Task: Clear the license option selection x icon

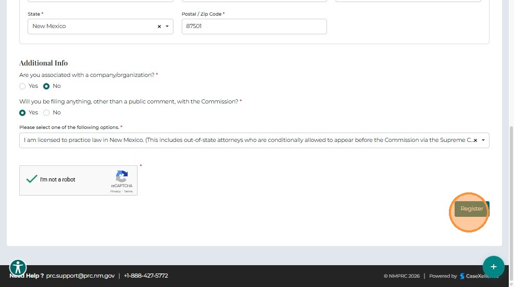Action: click(475, 140)
